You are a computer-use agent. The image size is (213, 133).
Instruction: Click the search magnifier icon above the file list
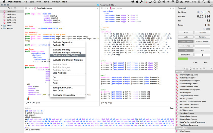[x=15, y=8]
